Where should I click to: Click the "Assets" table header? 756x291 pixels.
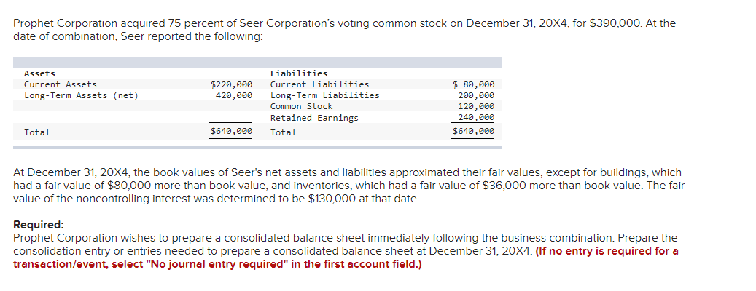(x=39, y=73)
